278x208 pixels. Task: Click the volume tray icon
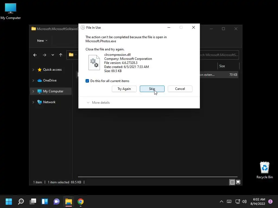tap(244, 201)
